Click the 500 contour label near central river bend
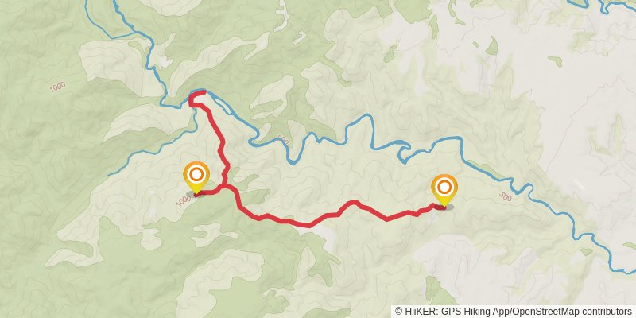Screen dimensions: 636x318 (x=284, y=141)
